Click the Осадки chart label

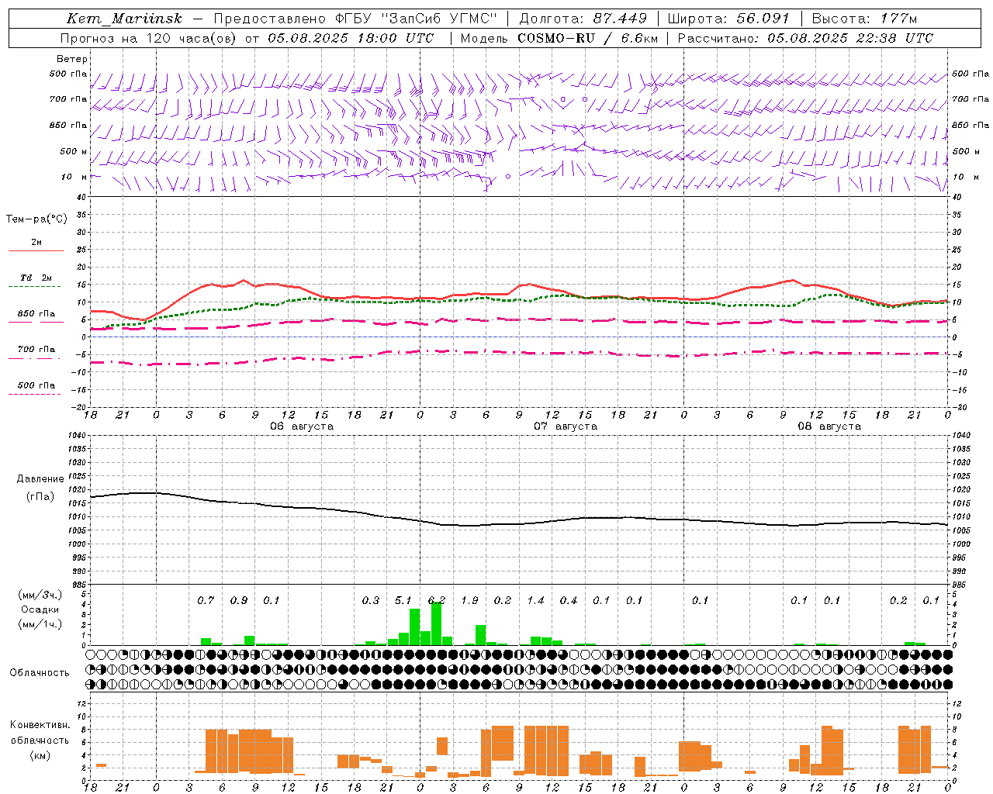click(x=40, y=609)
